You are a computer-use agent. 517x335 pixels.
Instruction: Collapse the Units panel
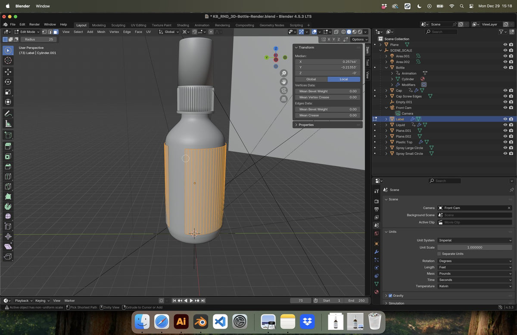(386, 232)
